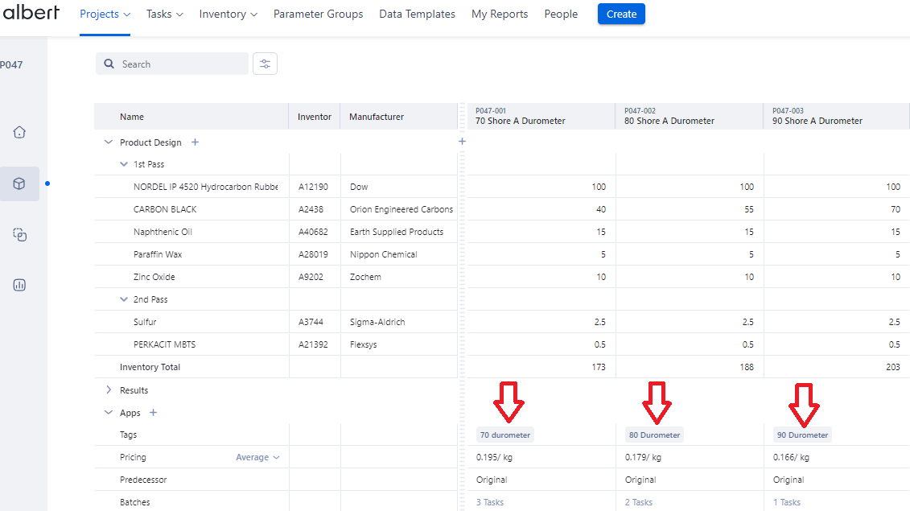
Task: Collapse the 2nd Pass group
Action: point(124,299)
